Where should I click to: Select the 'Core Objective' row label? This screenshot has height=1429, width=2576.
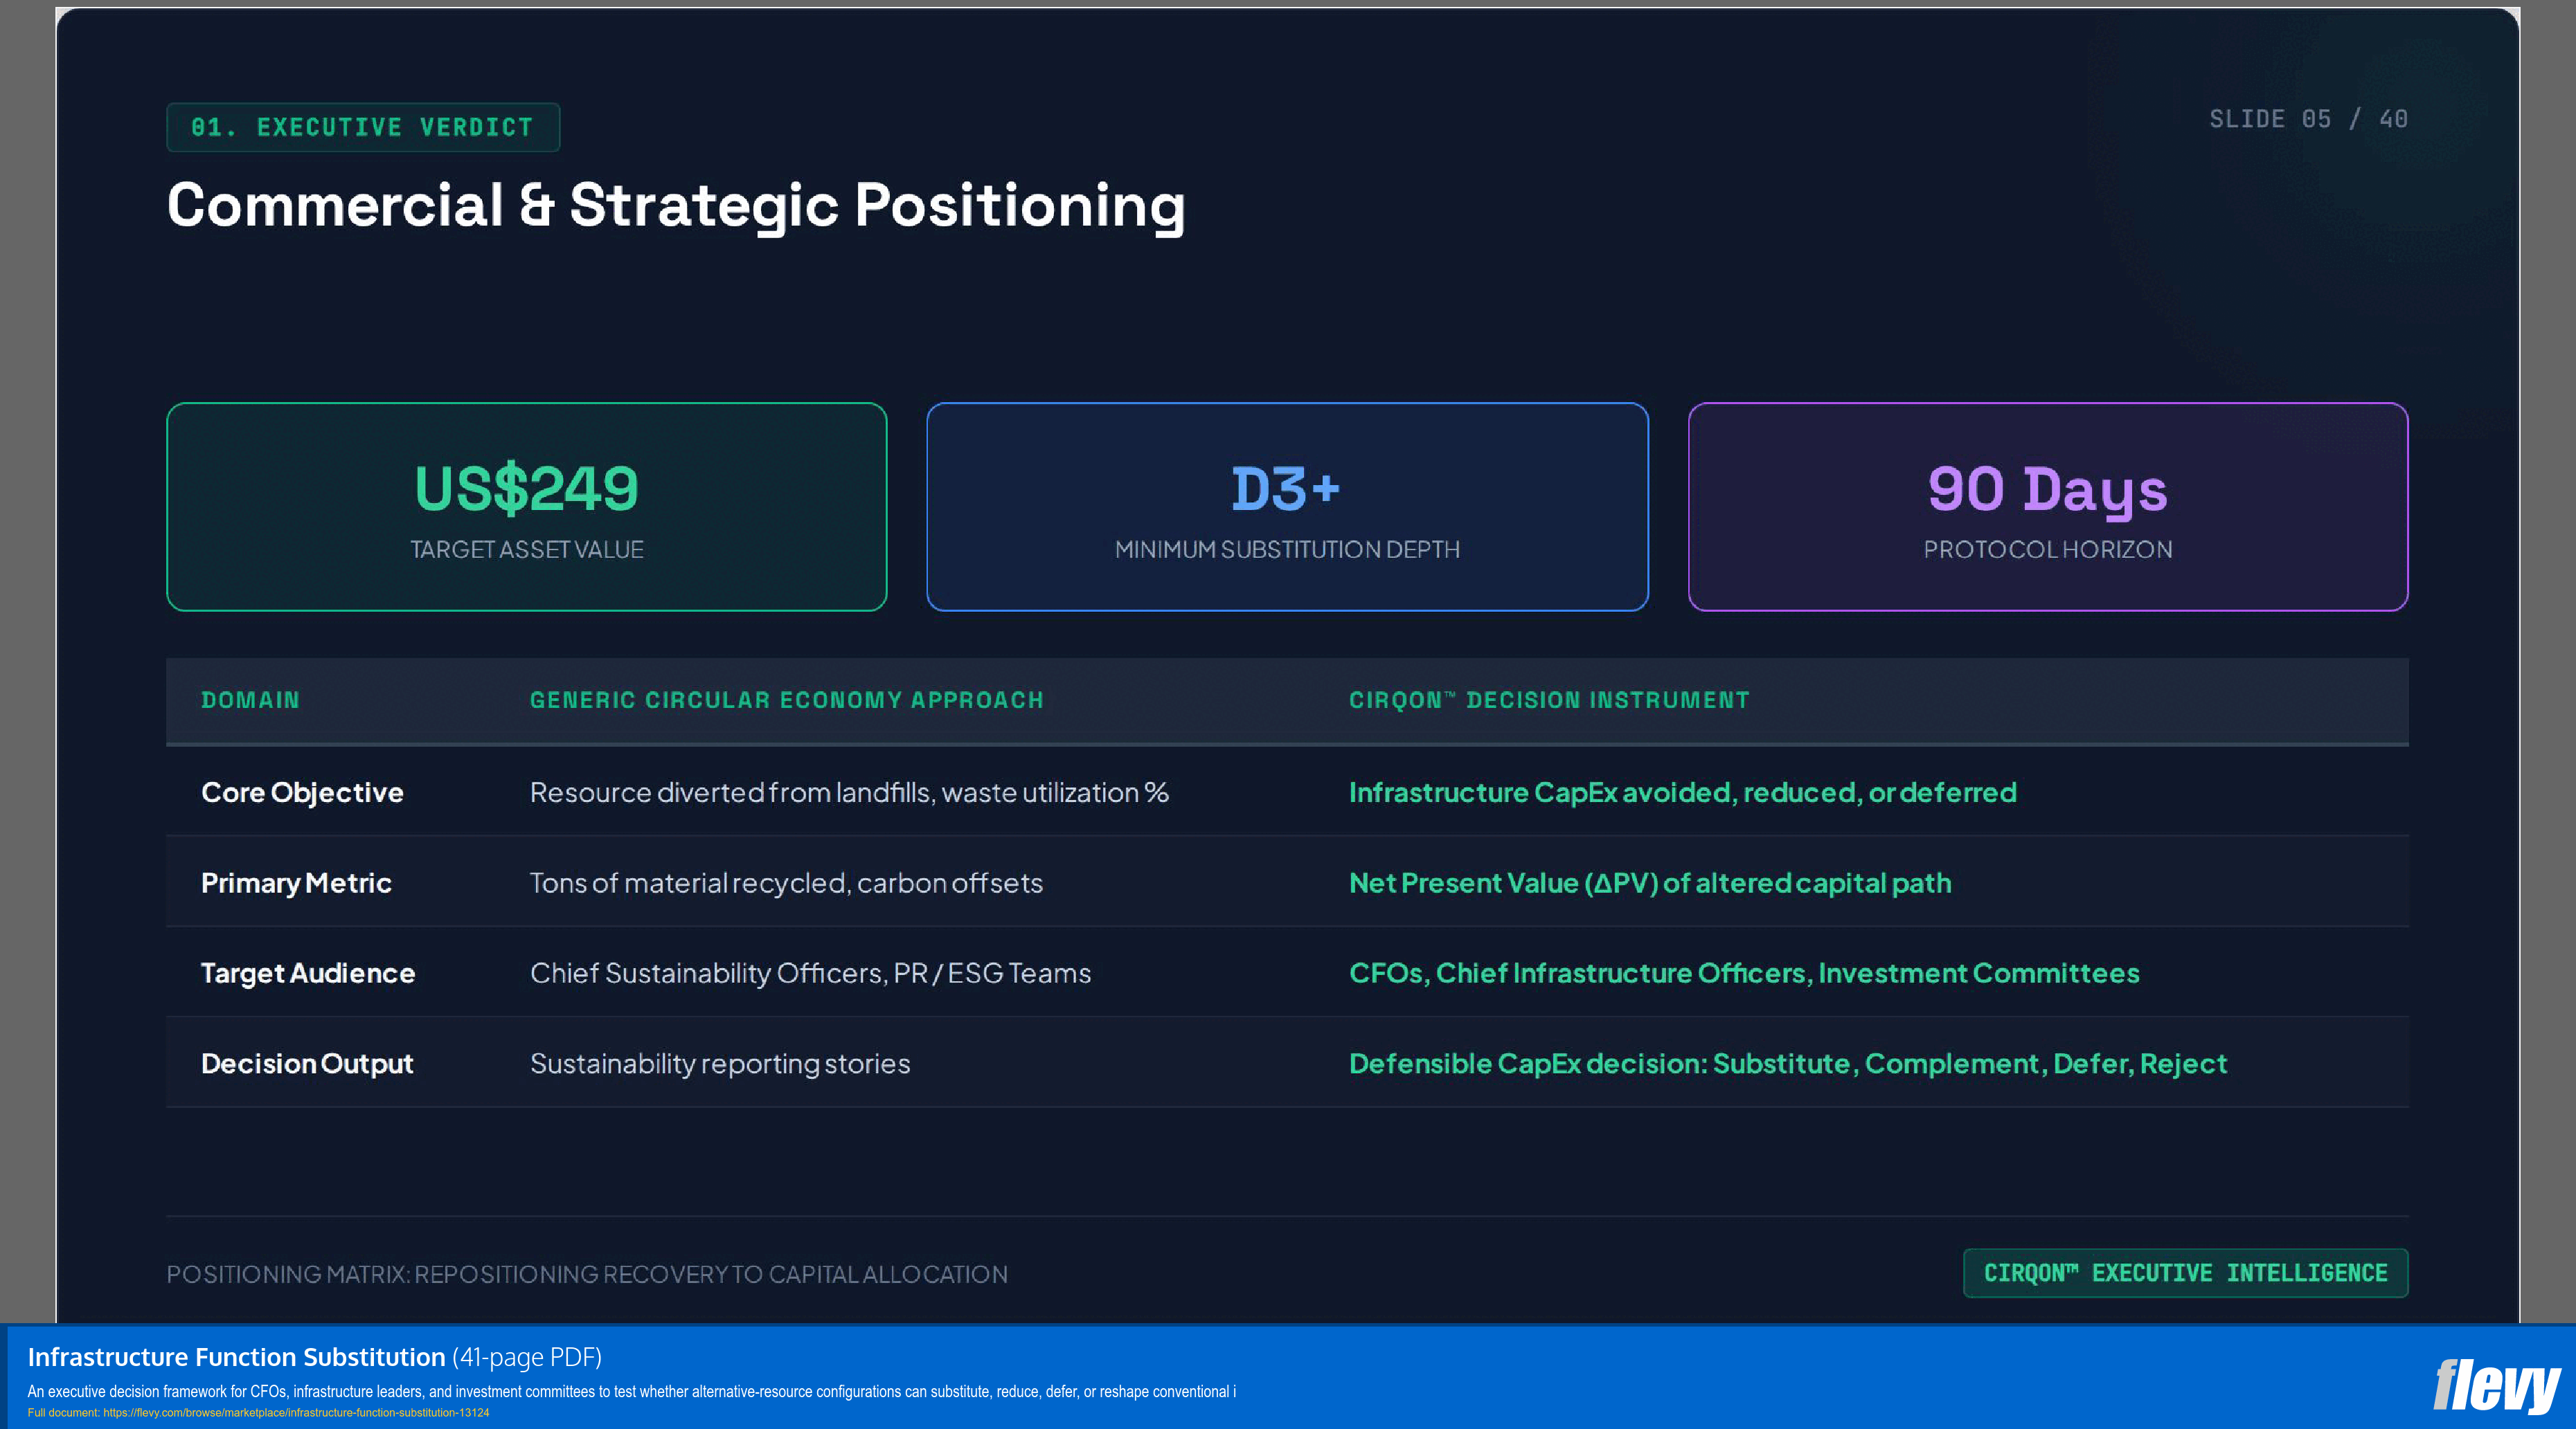click(302, 792)
